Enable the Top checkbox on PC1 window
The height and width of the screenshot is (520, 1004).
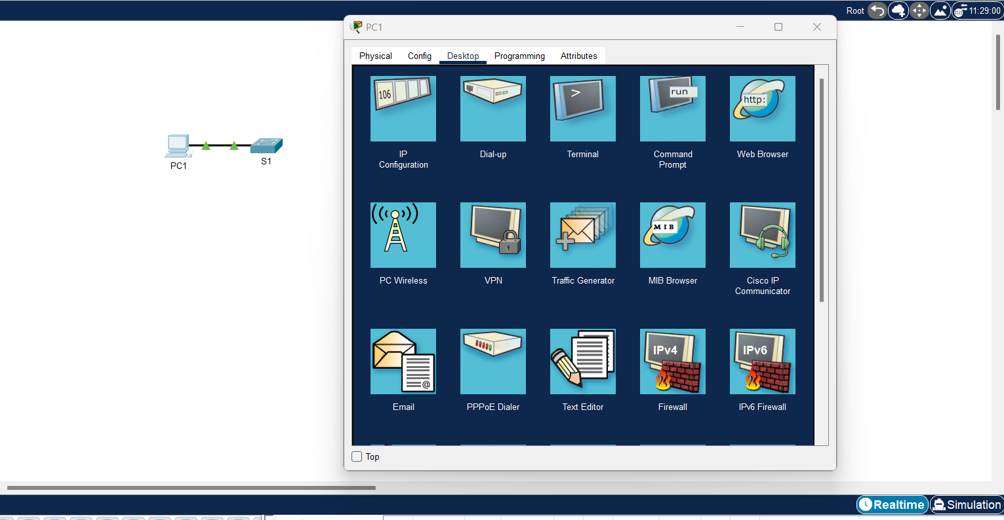[356, 456]
